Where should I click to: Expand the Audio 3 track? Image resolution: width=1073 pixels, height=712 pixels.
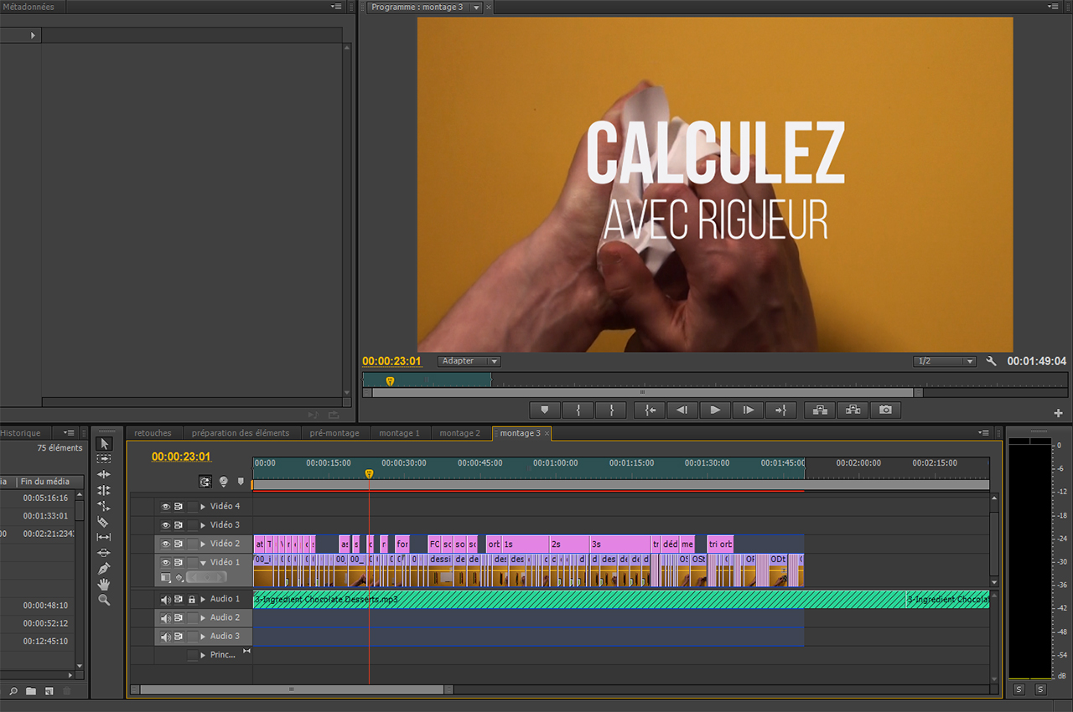pos(203,637)
